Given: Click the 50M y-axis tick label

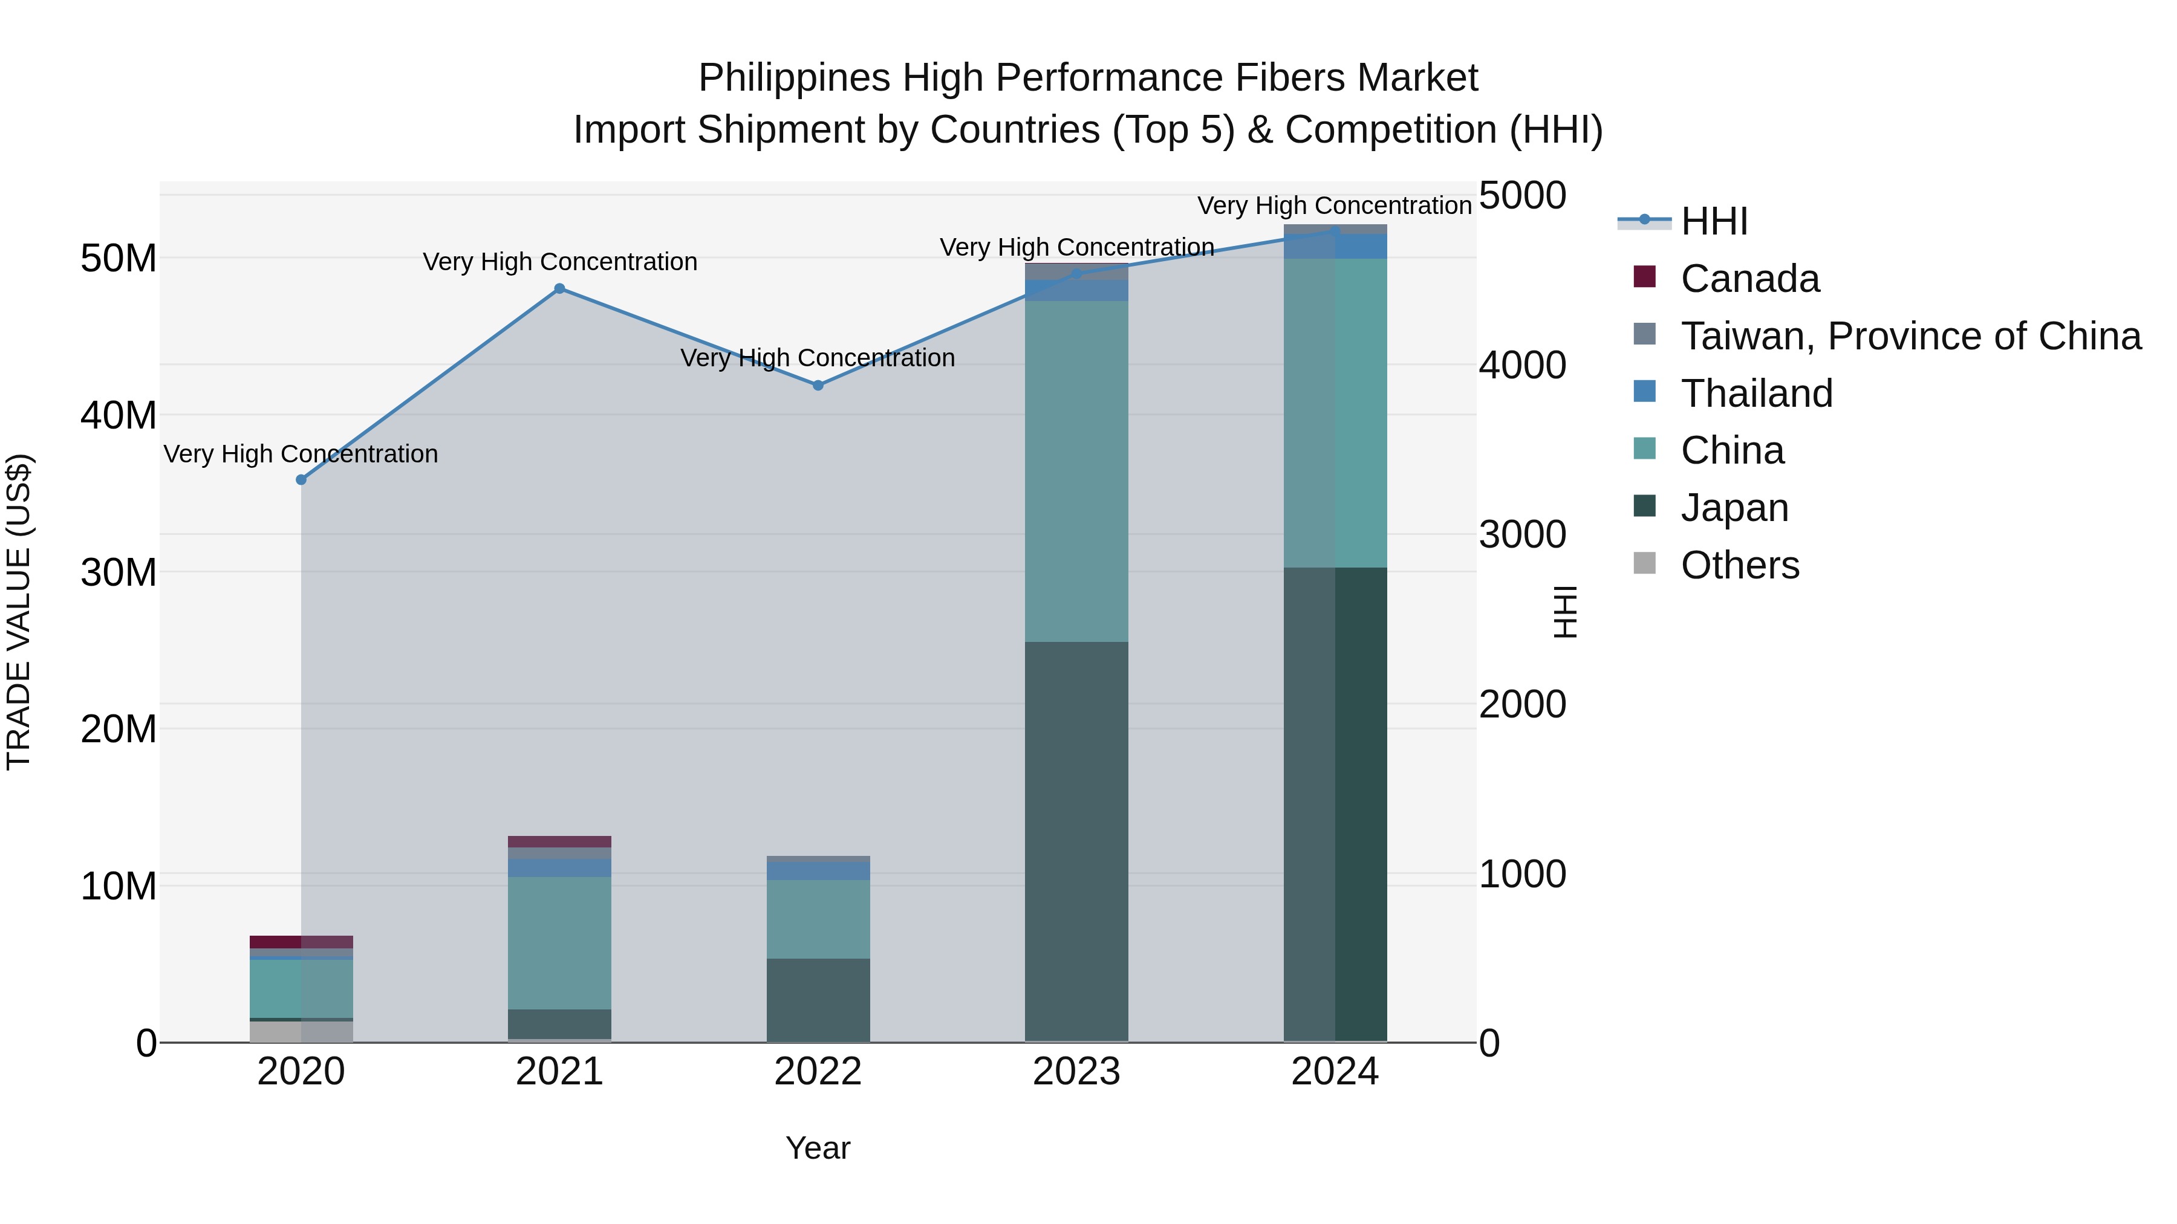Looking at the screenshot, I should [x=119, y=259].
